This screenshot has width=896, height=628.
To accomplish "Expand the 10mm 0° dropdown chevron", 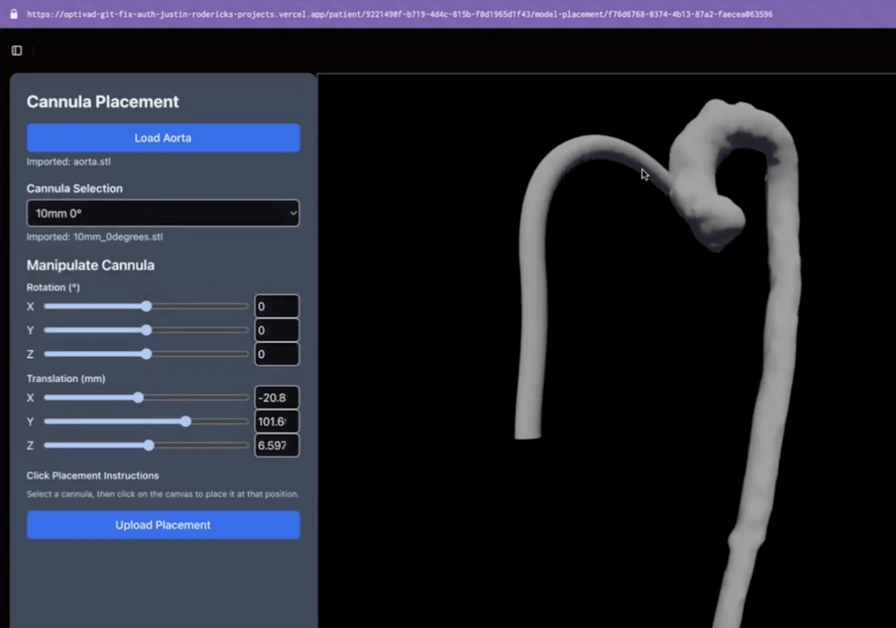I will pos(293,214).
